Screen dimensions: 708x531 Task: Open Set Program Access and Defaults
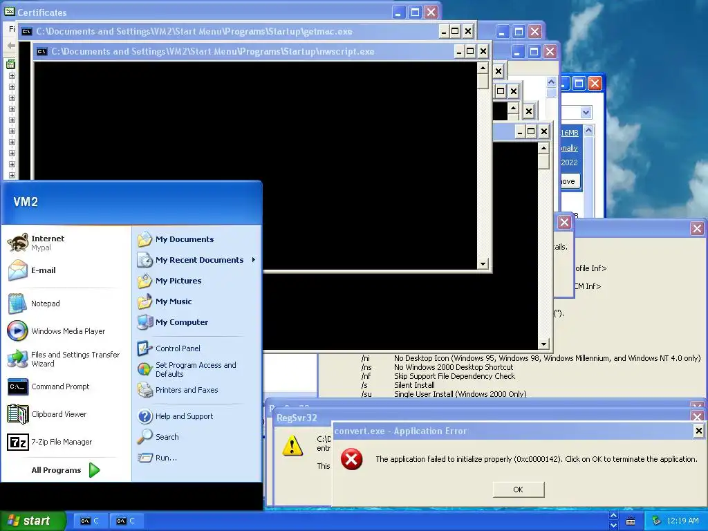(x=197, y=369)
